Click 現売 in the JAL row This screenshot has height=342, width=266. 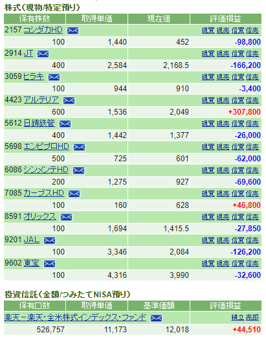coord(223,240)
